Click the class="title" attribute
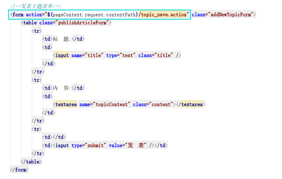This screenshot has width=282, height=179. 156,55
